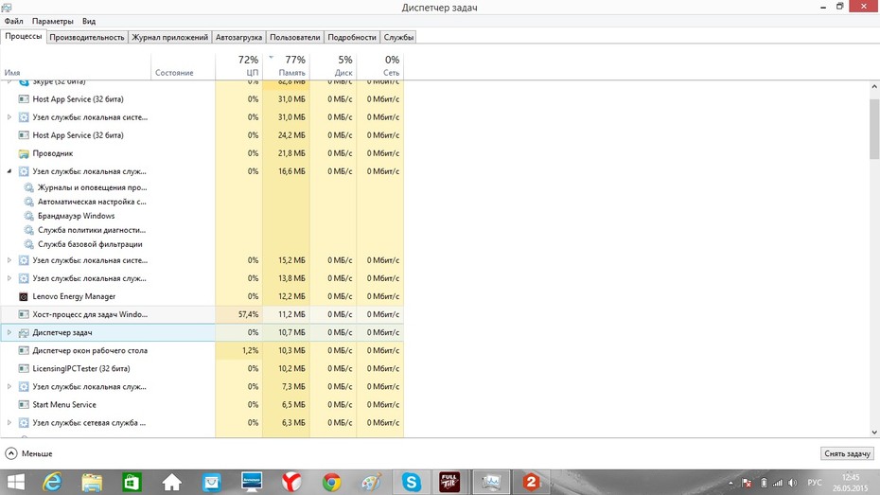Sort by Имя column header
The image size is (880, 495).
76,65
